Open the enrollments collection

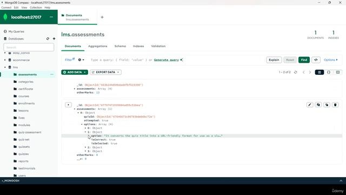pyautogui.click(x=26, y=103)
